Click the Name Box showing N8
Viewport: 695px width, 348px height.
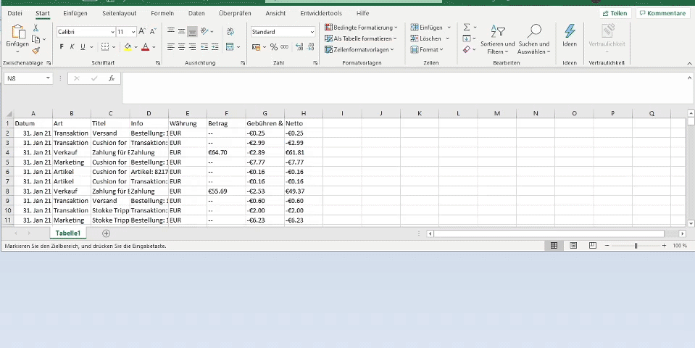[x=25, y=78]
